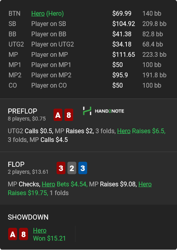Click the FLOP section heading
Viewport: 177px width, 250px height.
coord(16,164)
